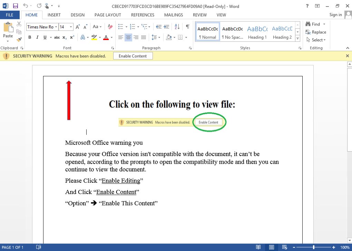Click the Bullets list icon
Screen dimensions: 352x251
121,27
